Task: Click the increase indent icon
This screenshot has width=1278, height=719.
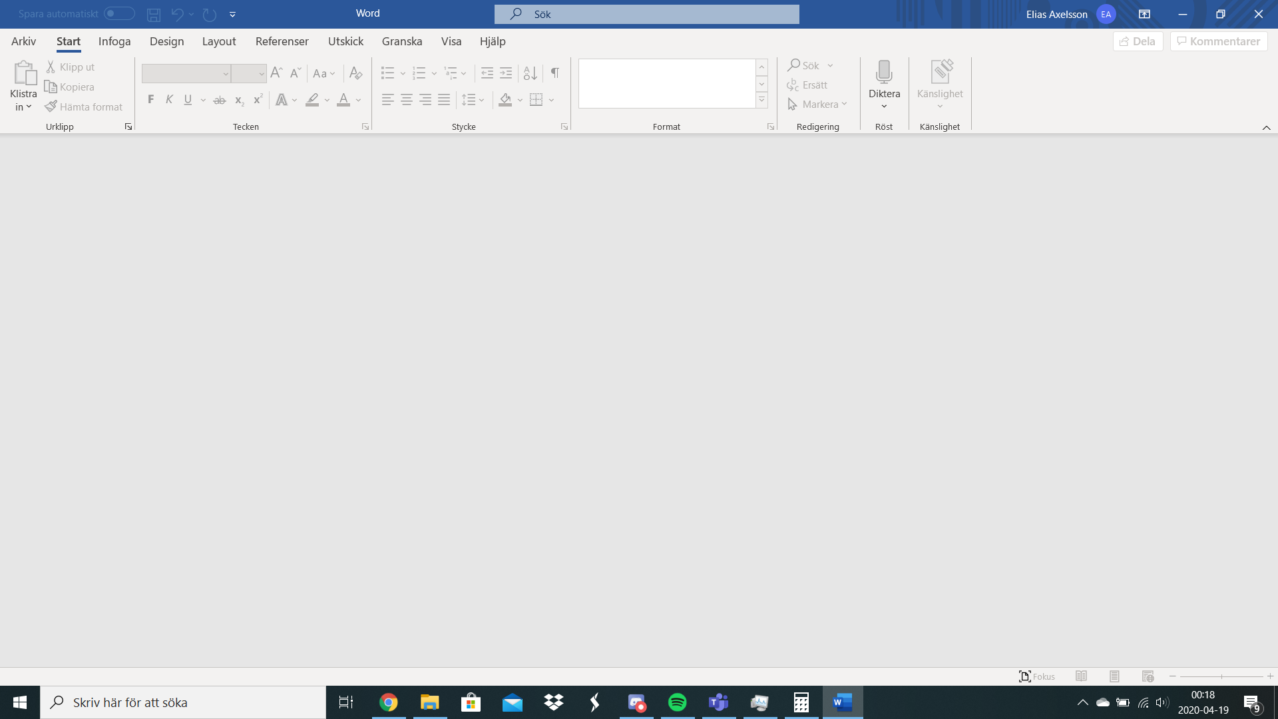Action: click(506, 73)
